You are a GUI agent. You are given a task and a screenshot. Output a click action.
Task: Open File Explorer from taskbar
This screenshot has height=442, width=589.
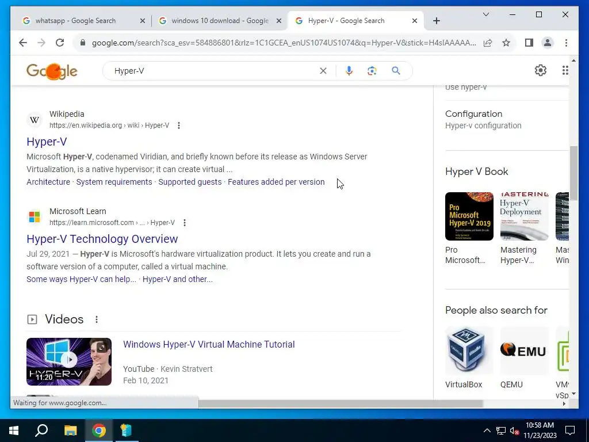point(70,430)
